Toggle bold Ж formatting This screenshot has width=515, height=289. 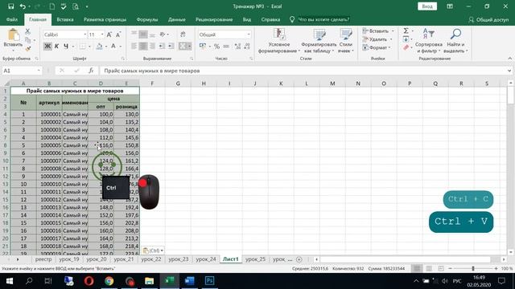(x=47, y=47)
